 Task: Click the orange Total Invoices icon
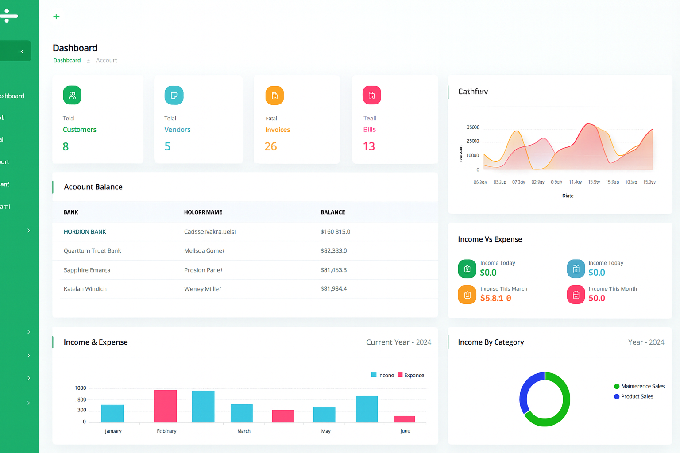click(x=274, y=96)
